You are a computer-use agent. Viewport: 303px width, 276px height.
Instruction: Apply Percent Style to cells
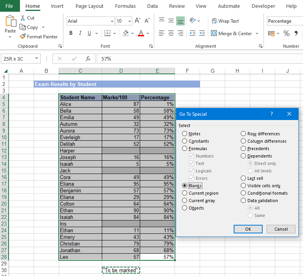click(x=287, y=34)
